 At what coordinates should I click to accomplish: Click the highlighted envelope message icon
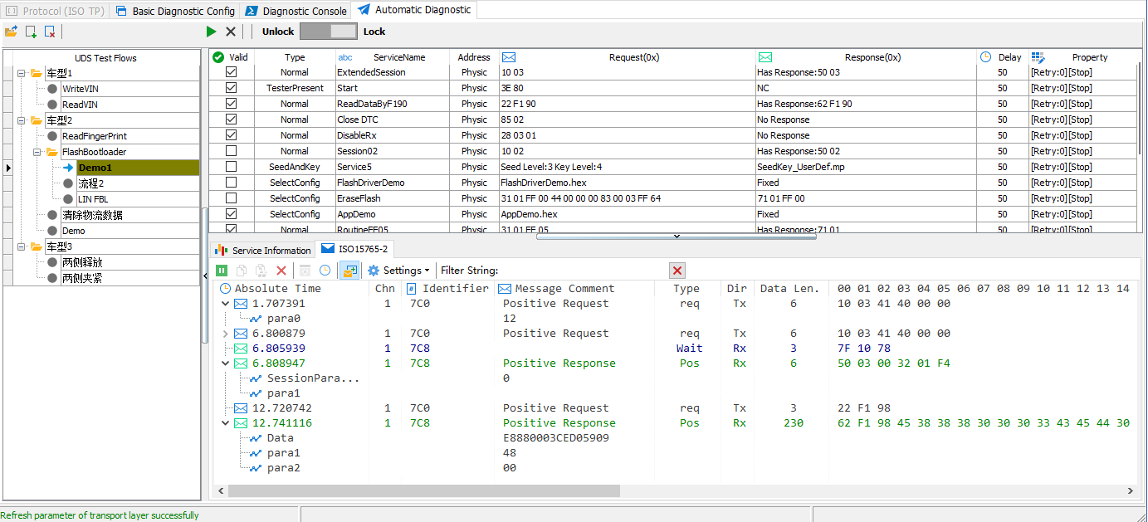pyautogui.click(x=349, y=271)
